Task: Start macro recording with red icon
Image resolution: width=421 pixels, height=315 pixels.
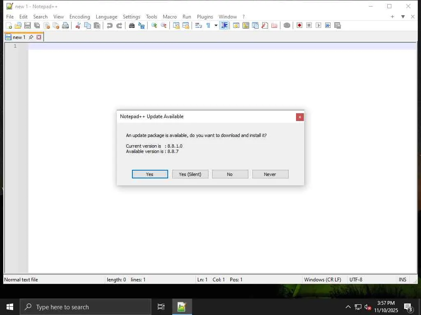Action: pos(299,25)
